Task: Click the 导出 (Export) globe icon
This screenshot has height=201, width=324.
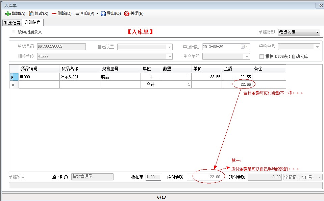Action: tap(103, 14)
